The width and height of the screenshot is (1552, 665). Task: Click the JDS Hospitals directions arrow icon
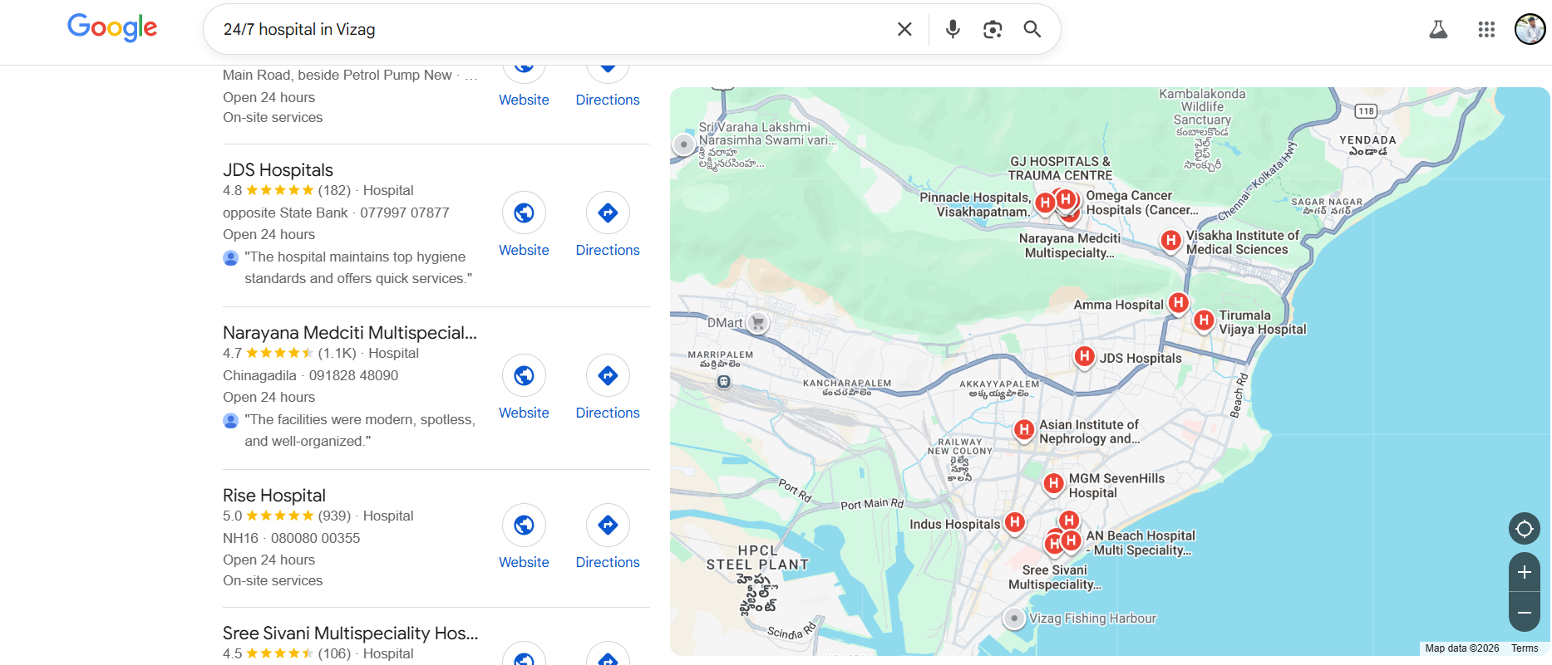(x=608, y=213)
